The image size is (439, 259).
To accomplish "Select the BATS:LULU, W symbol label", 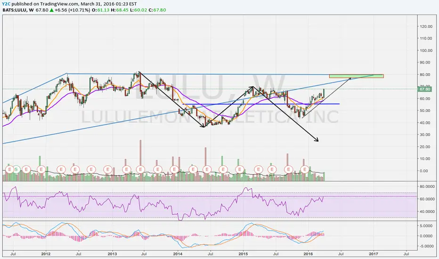I will pyautogui.click(x=18, y=10).
